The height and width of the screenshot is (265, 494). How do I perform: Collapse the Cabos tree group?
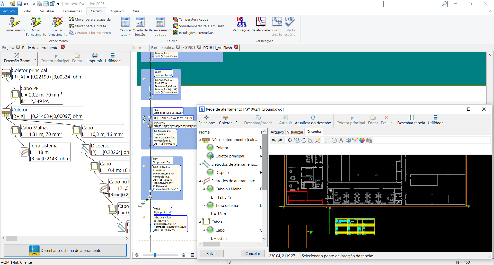coord(200,222)
